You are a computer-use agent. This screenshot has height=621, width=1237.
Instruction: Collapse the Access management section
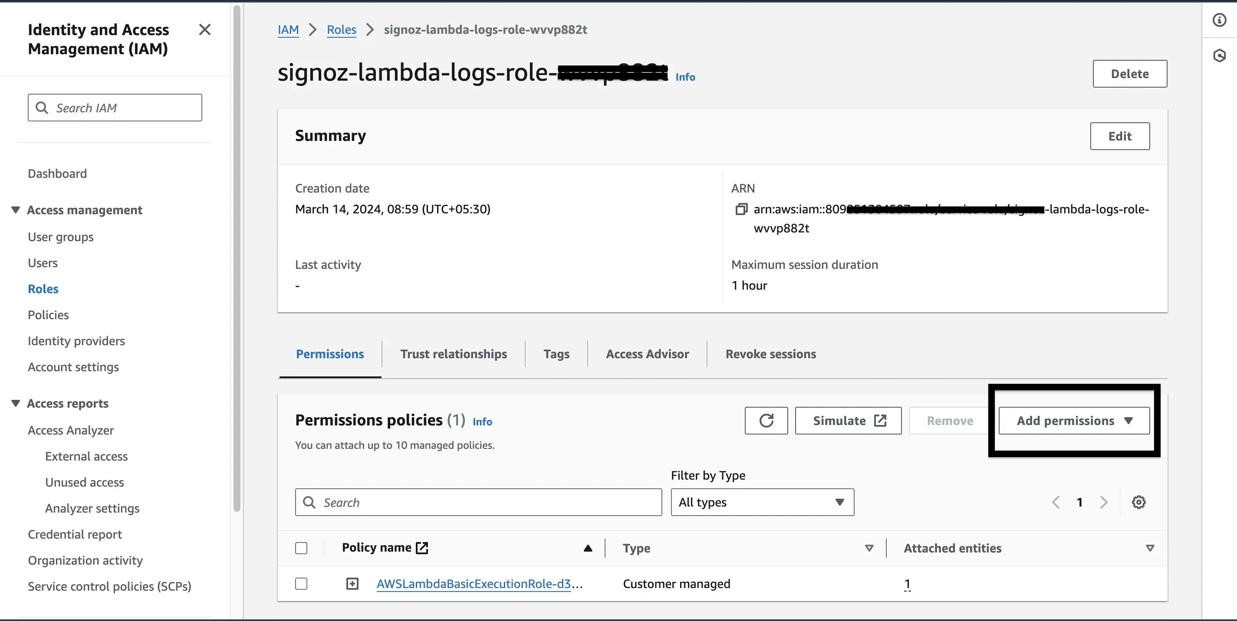coord(15,210)
